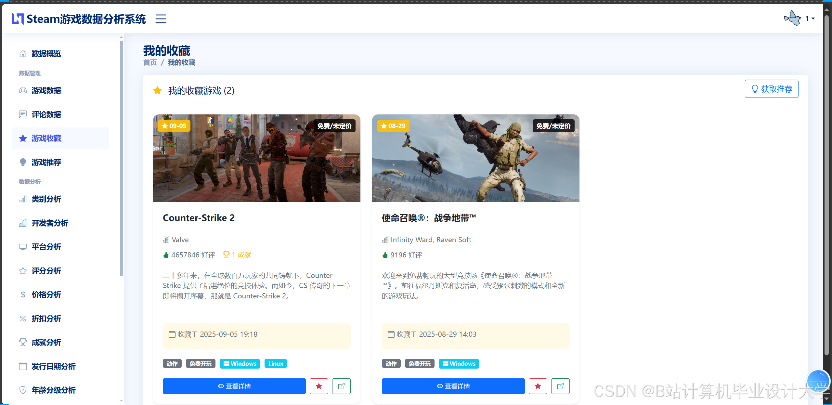Select 平台分析 in the sidebar
The image size is (832, 405).
(46, 247)
